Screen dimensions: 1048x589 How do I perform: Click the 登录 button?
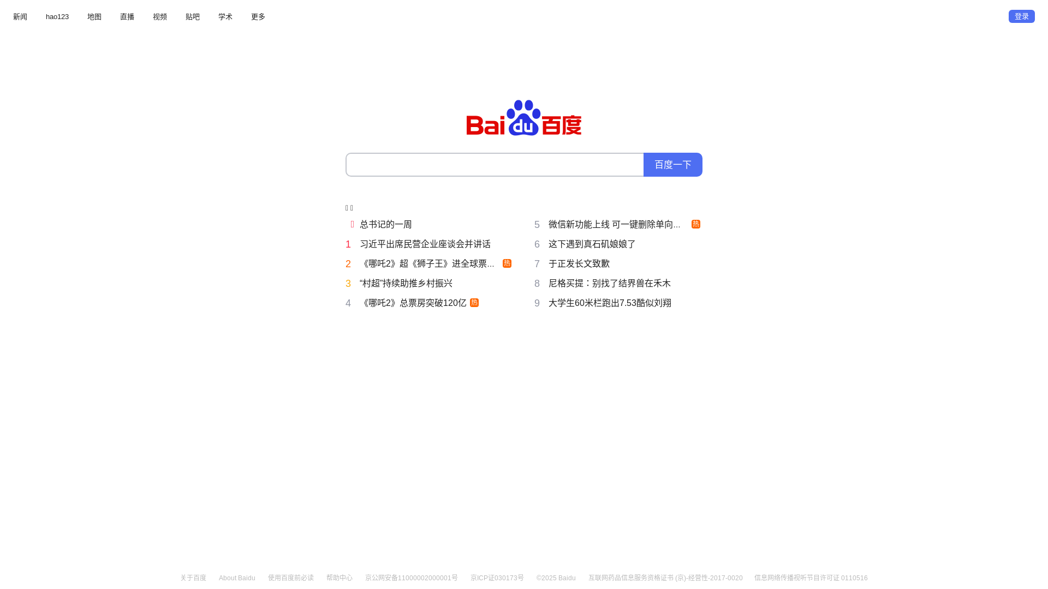click(1022, 16)
